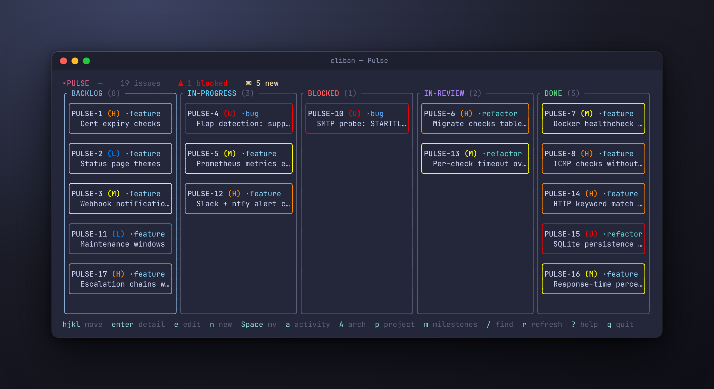
Task: Open the PULSE-4 Flap detection card
Action: 239,118
